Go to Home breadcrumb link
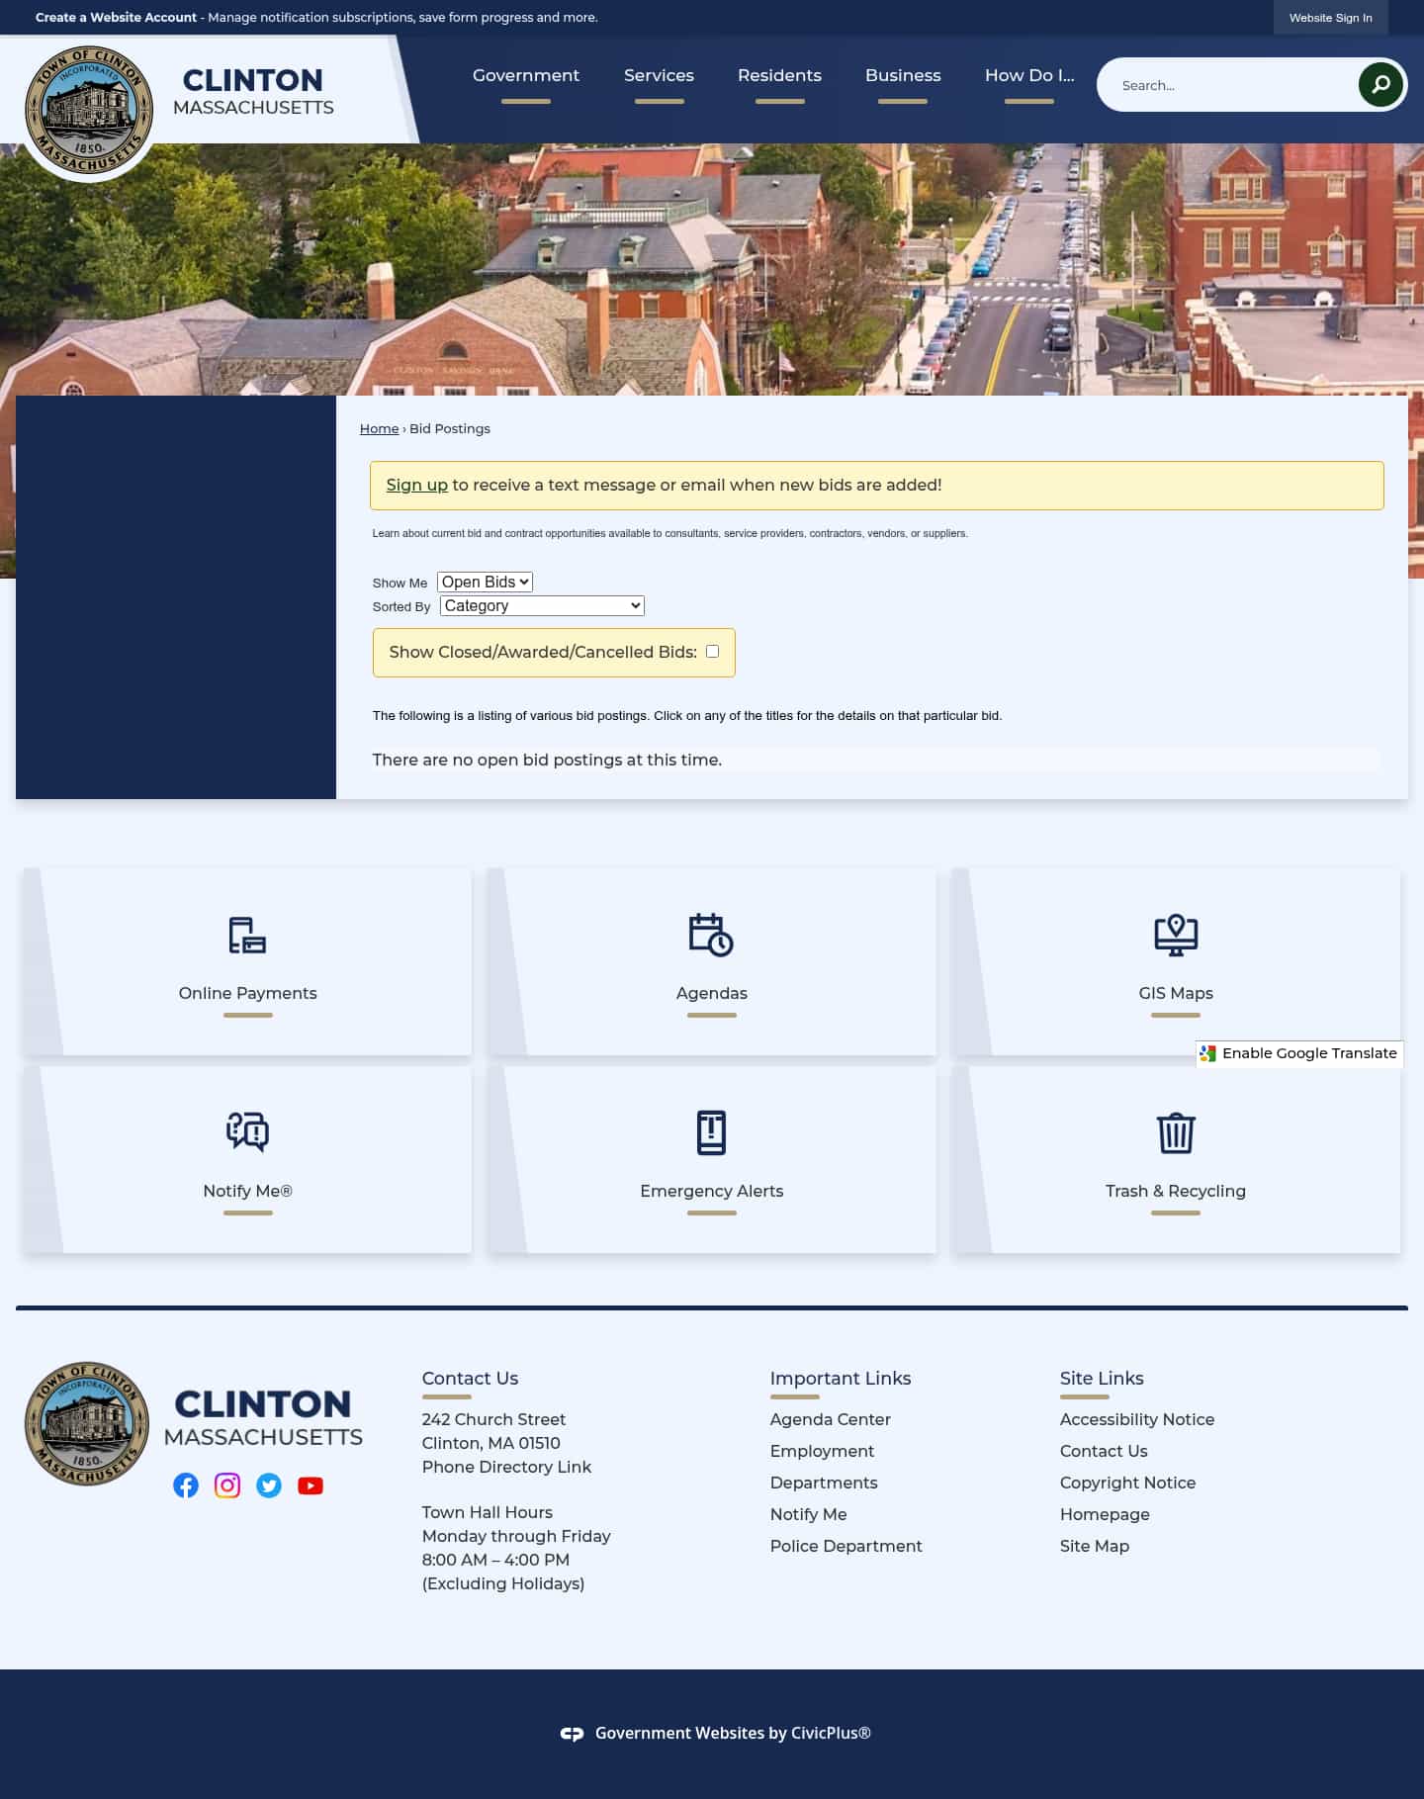Viewport: 1424px width, 1799px height. click(x=379, y=428)
